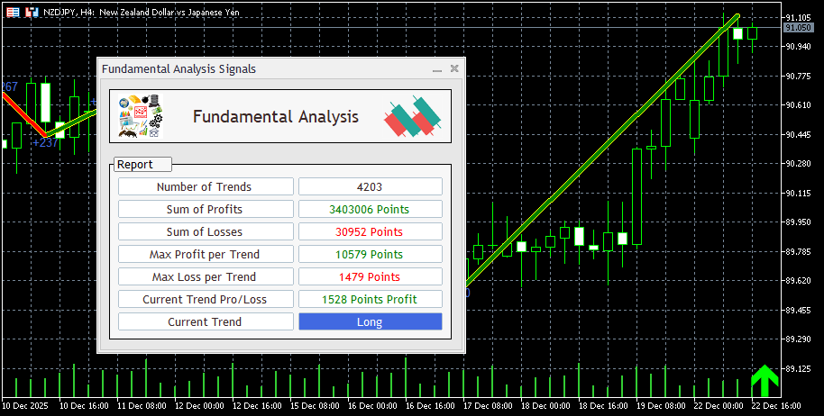824x416 pixels.
Task: Click the 1479 Points value
Action: pos(370,277)
